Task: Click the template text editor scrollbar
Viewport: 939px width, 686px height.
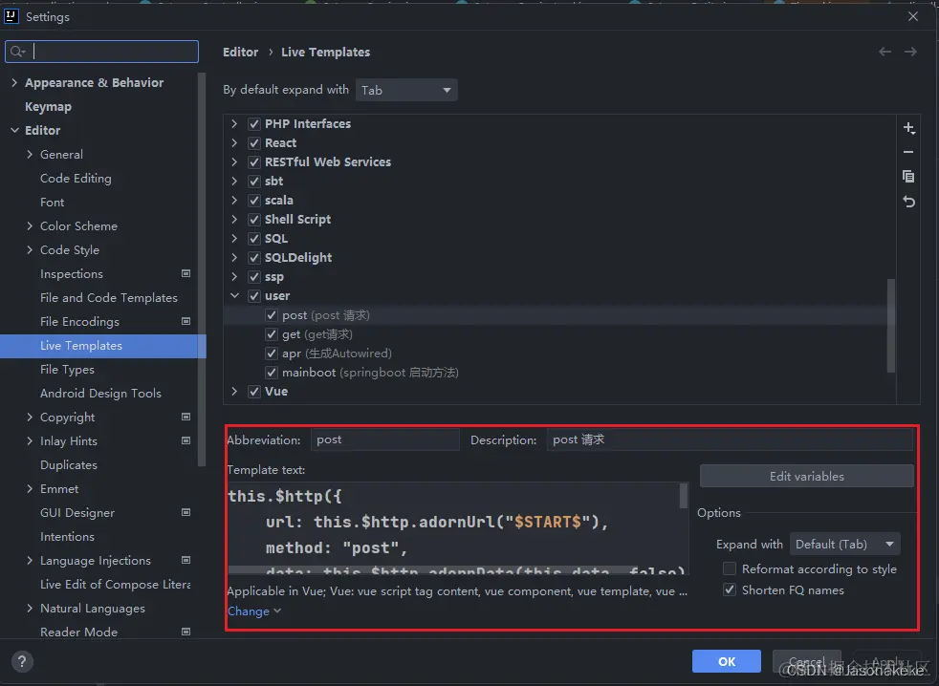Action: pyautogui.click(x=684, y=496)
